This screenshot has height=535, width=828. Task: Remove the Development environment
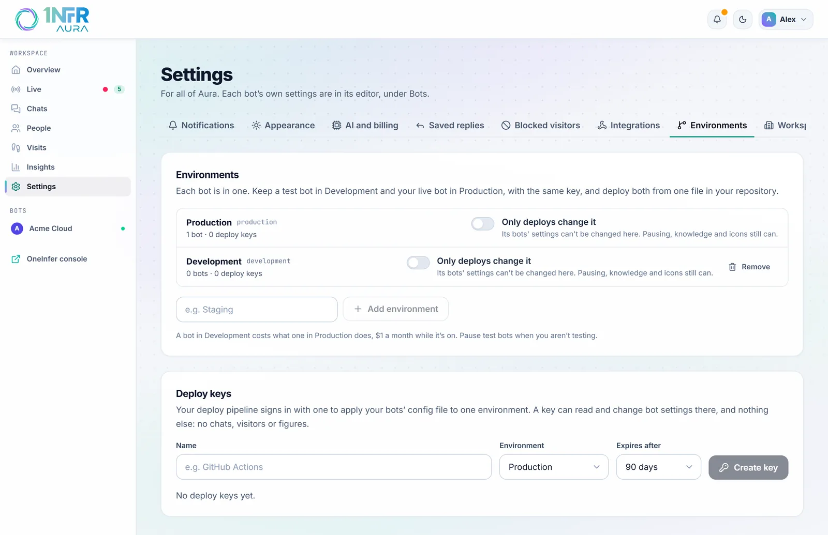[x=749, y=267]
